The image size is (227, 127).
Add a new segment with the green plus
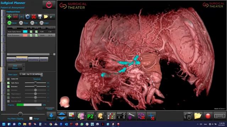(9, 17)
